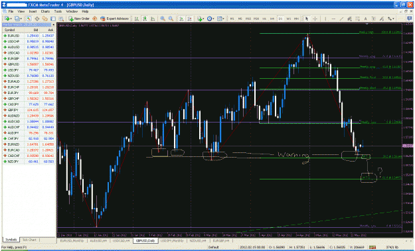Select the USDJPY row in Market Watch
415x251 pixels.
[x=29, y=70]
